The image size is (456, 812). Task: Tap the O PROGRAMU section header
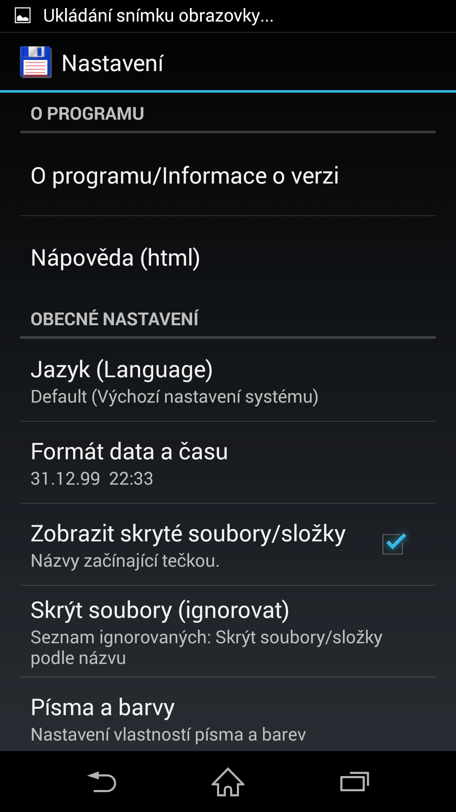coord(87,113)
